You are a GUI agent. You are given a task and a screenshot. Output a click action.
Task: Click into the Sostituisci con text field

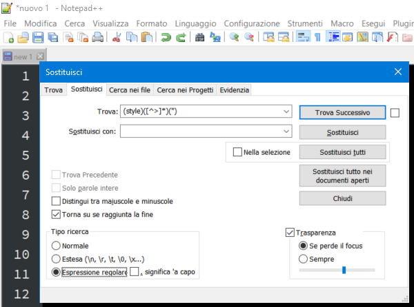point(201,131)
